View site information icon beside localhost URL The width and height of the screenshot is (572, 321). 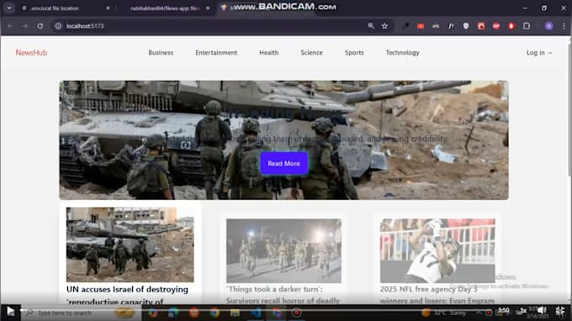[x=58, y=26]
